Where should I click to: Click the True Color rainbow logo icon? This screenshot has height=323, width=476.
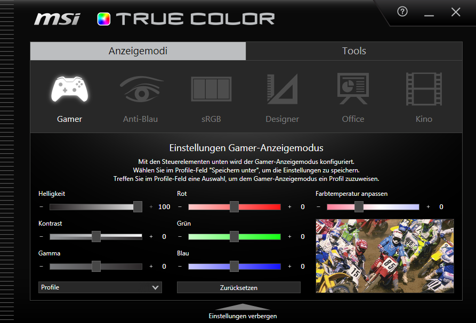(103, 19)
